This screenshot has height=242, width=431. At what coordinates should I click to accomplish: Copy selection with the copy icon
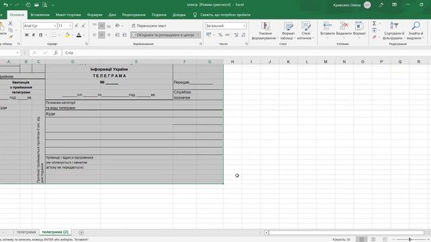[x=11, y=30]
